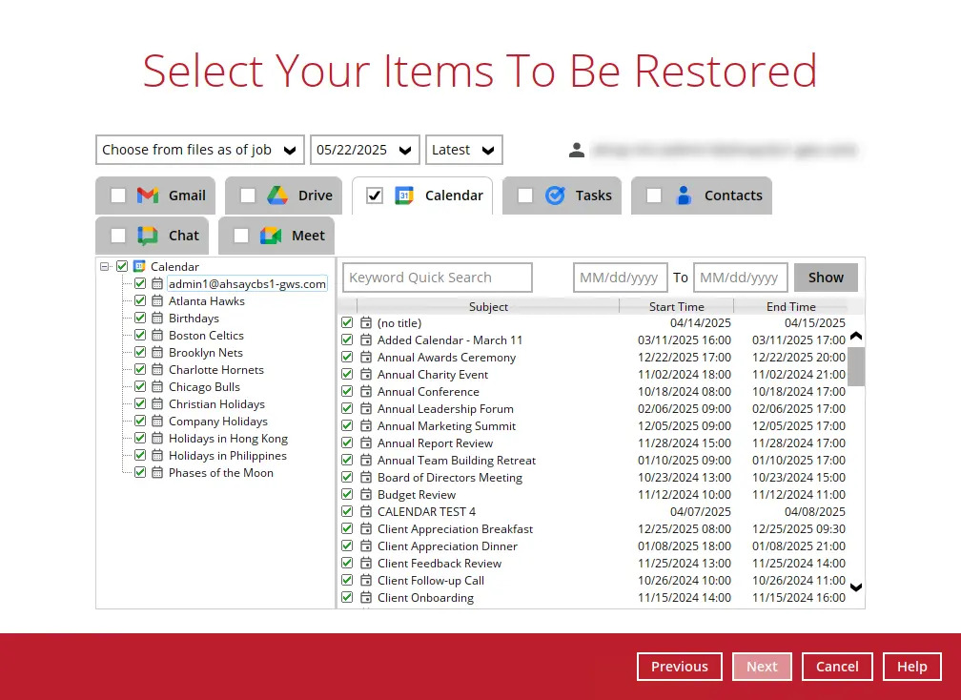The image size is (961, 700).
Task: Switch to the Tasks tab
Action: pos(593,196)
